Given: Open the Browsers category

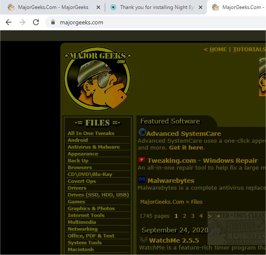Looking at the screenshot, I should point(80,167).
